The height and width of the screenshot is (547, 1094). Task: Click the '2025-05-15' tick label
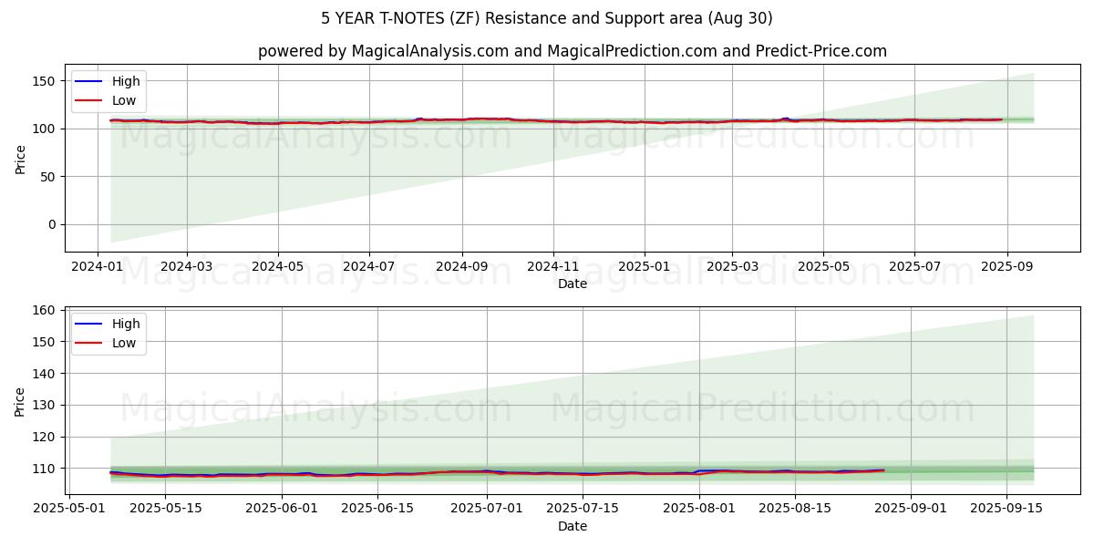tap(164, 508)
